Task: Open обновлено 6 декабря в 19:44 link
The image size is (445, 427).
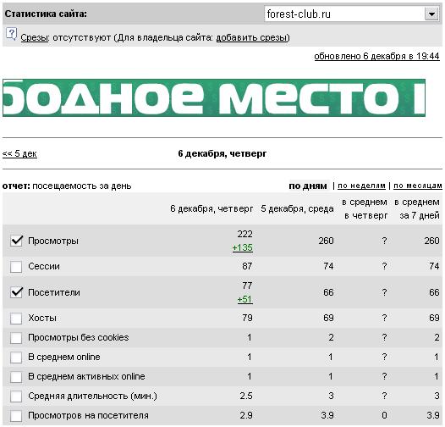Action: (x=376, y=56)
